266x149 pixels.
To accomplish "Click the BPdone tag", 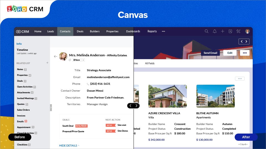I will point(76,60).
